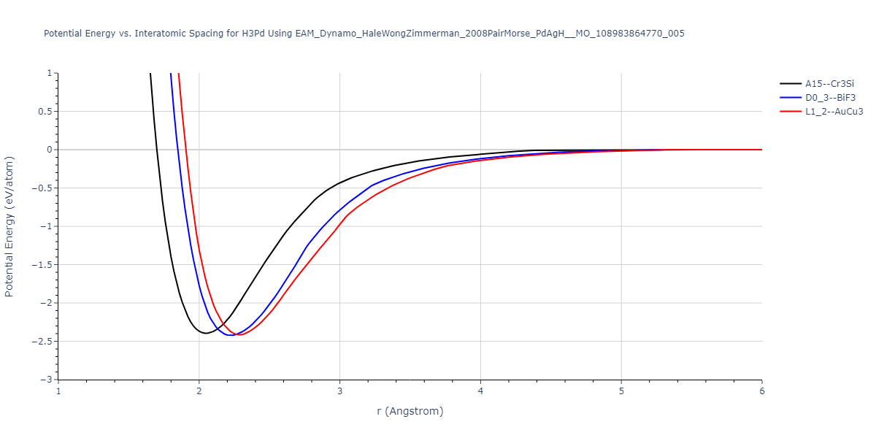This screenshot has width=876, height=438.
Task: Click y-axis tick label −3
Action: click(46, 380)
